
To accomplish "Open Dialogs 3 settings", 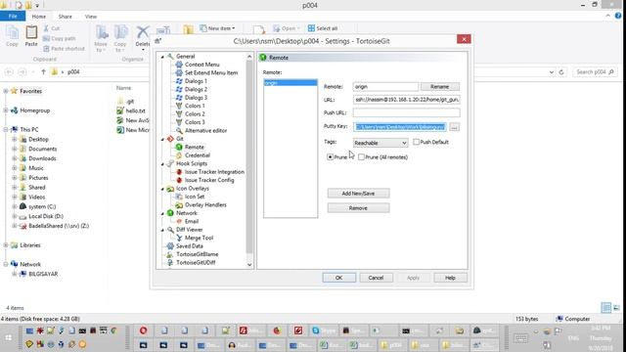I will tap(196, 98).
